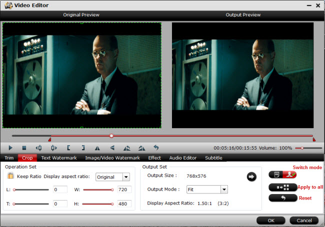This screenshot has height=227, width=325.
Task: Click the black arrow next to Output Size
Action: pos(251,177)
